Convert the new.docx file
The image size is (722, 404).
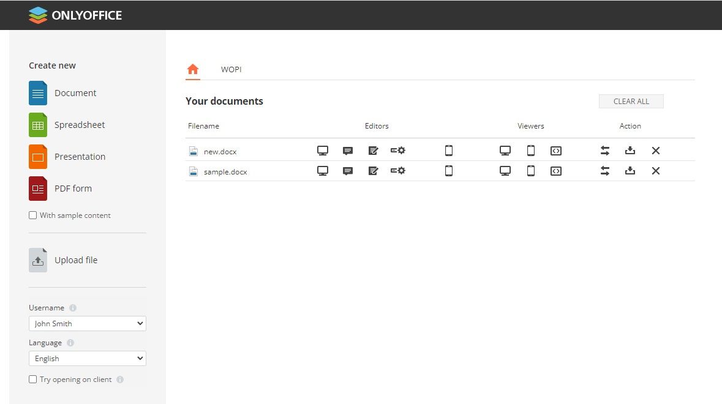[604, 150]
